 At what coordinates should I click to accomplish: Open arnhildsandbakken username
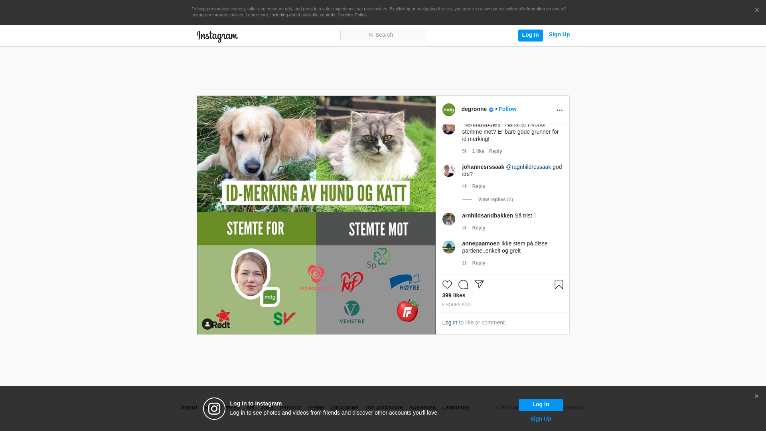[x=487, y=216]
